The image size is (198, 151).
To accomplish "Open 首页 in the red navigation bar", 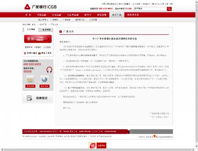I will pyautogui.click(x=28, y=15).
